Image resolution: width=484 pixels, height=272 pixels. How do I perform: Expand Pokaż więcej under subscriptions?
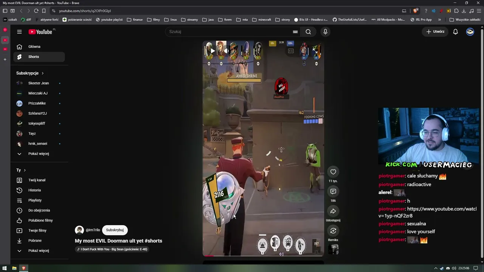point(39,154)
